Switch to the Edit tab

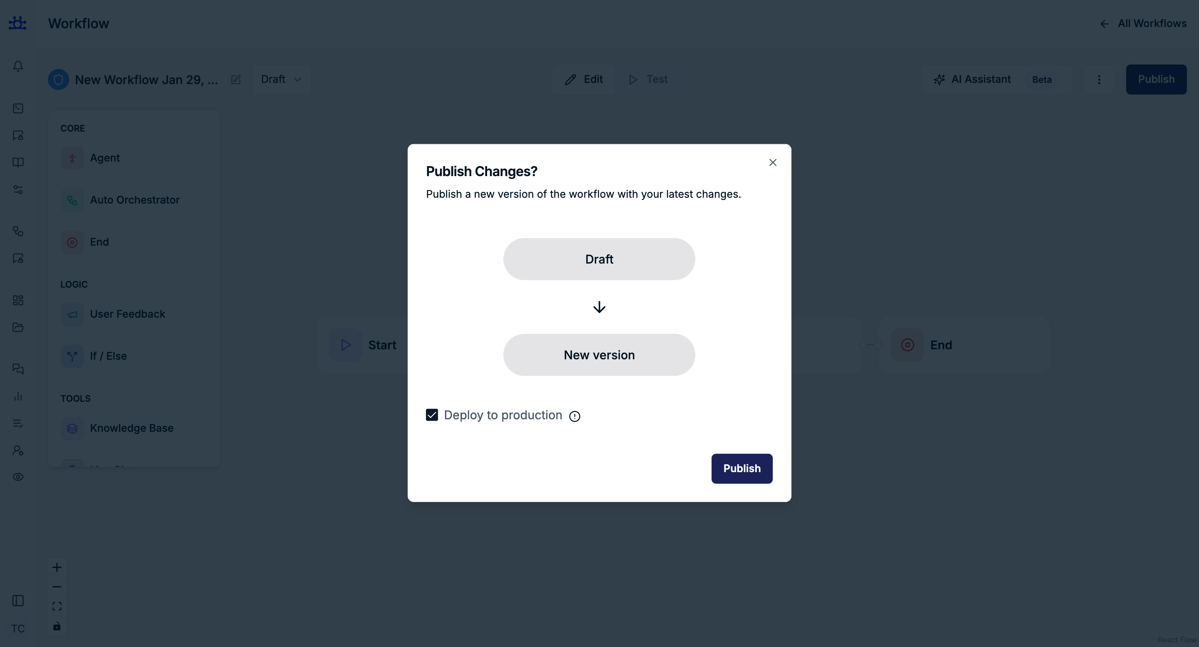(584, 80)
